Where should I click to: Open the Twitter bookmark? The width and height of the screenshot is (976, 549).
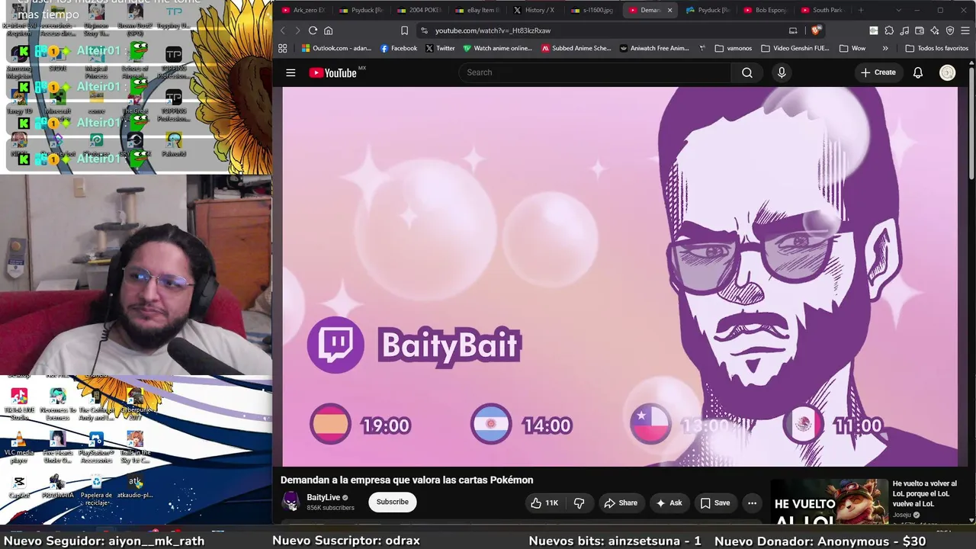pyautogui.click(x=440, y=48)
